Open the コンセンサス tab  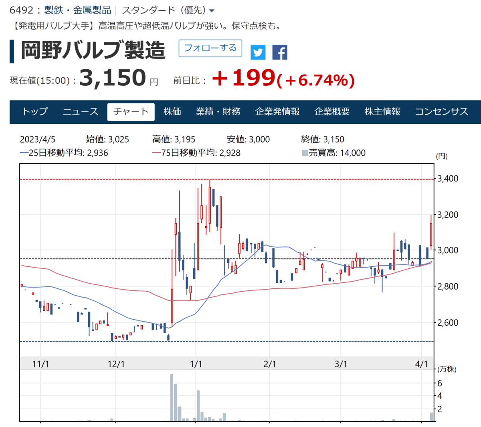pyautogui.click(x=441, y=112)
